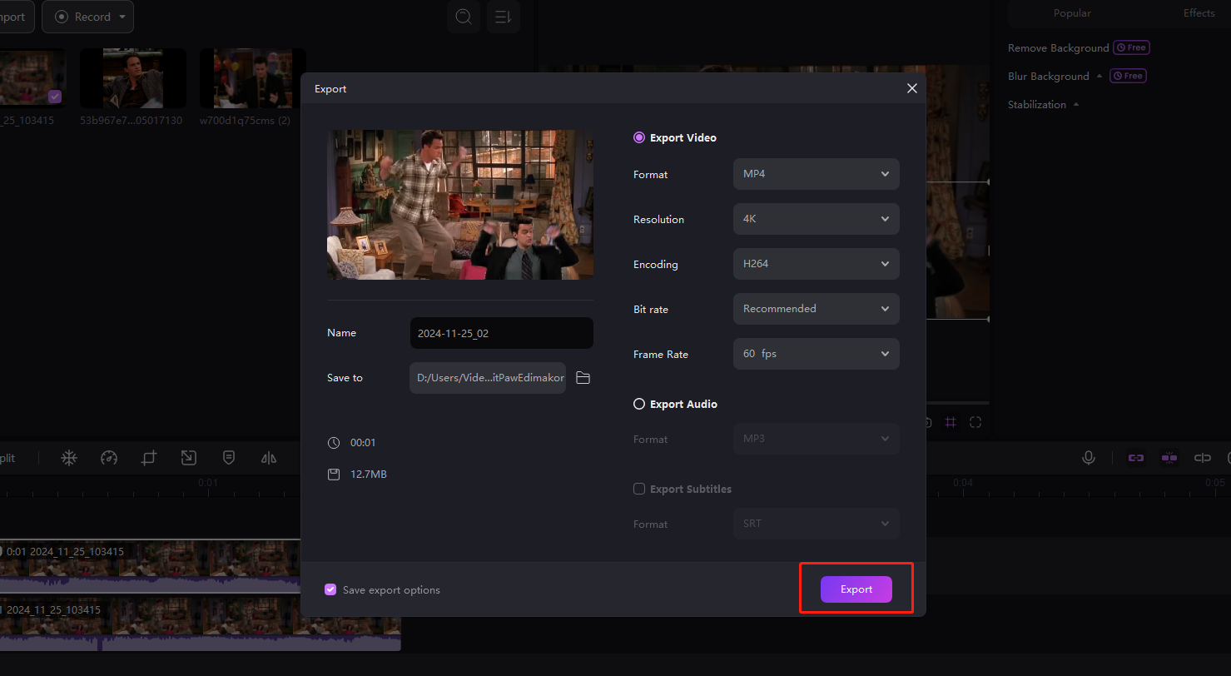Click the fullscreen preview icon
Viewport: 1231px width, 676px height.
(x=975, y=423)
